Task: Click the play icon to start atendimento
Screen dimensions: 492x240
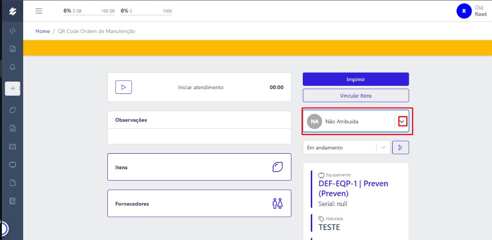Action: pyautogui.click(x=123, y=87)
